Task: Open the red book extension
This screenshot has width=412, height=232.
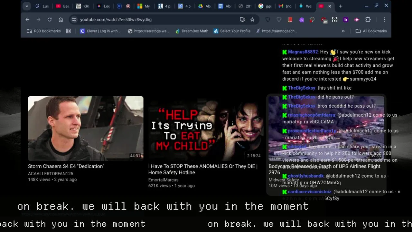Action: [290, 20]
